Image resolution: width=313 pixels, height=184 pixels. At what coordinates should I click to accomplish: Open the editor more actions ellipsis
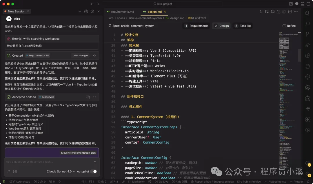[296, 12]
